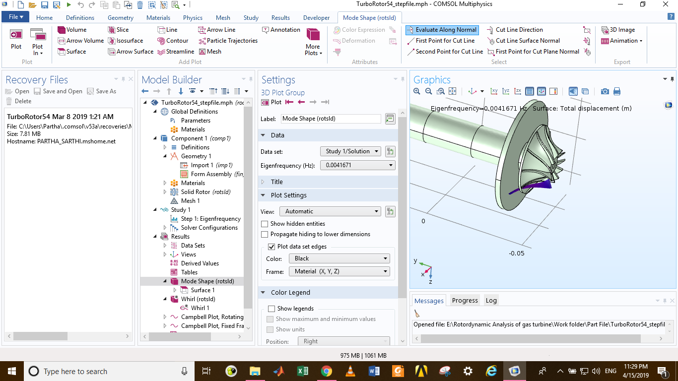The height and width of the screenshot is (381, 678).
Task: Enable Show hidden entities checkbox
Action: 265,224
